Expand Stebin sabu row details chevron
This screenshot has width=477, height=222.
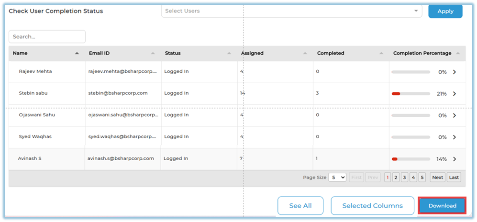455,94
